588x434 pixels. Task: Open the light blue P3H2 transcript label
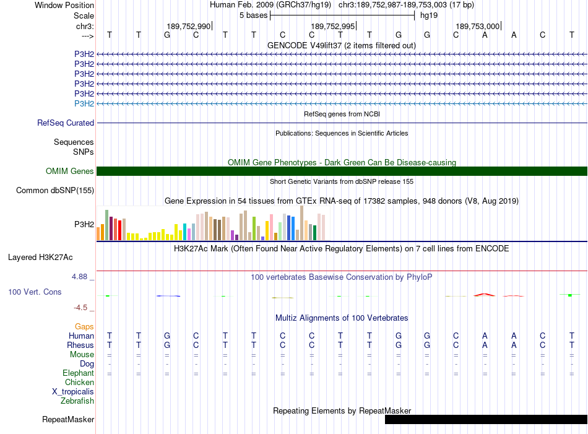[x=84, y=103]
